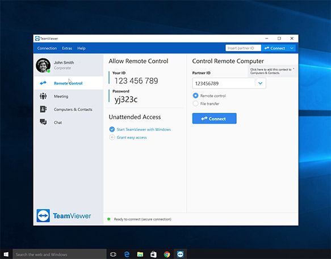331x259 pixels.
Task: Click the TeamViewer logo at sidebar bottom
Action: click(64, 215)
